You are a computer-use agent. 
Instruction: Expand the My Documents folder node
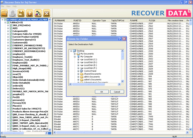point(74,53)
